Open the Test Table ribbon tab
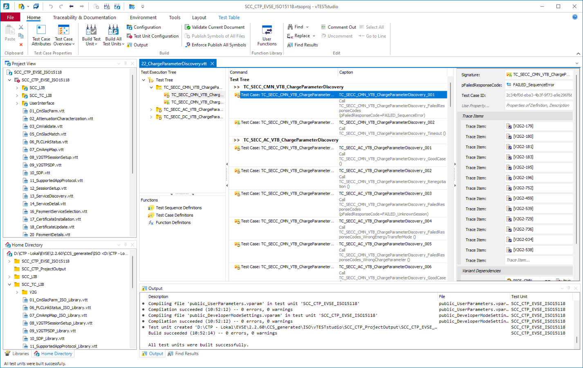The height and width of the screenshot is (368, 583). coord(229,18)
